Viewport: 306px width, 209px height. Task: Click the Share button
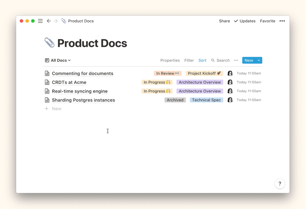click(x=224, y=21)
